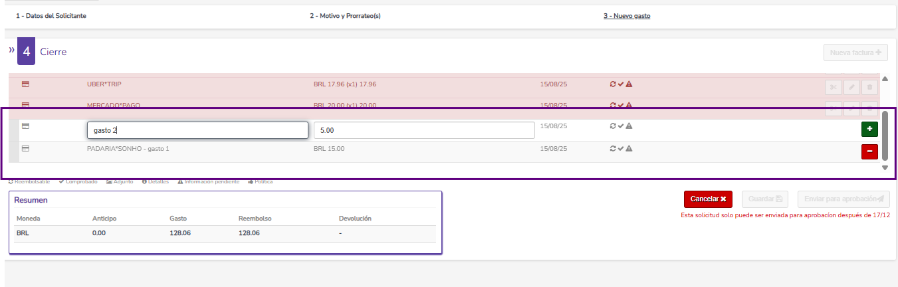The image size is (898, 287).
Task: Click the reimbursable refresh icon on gasto 2 row
Action: tap(613, 126)
